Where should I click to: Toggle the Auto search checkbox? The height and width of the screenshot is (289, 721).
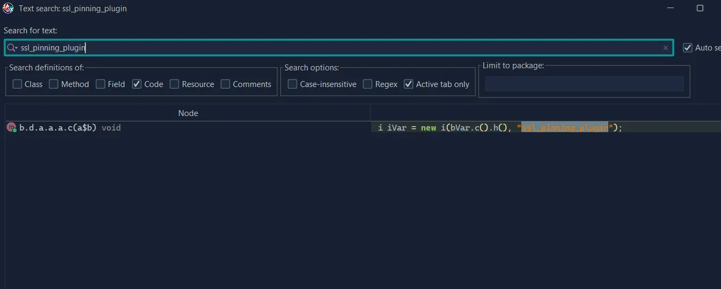tap(688, 48)
